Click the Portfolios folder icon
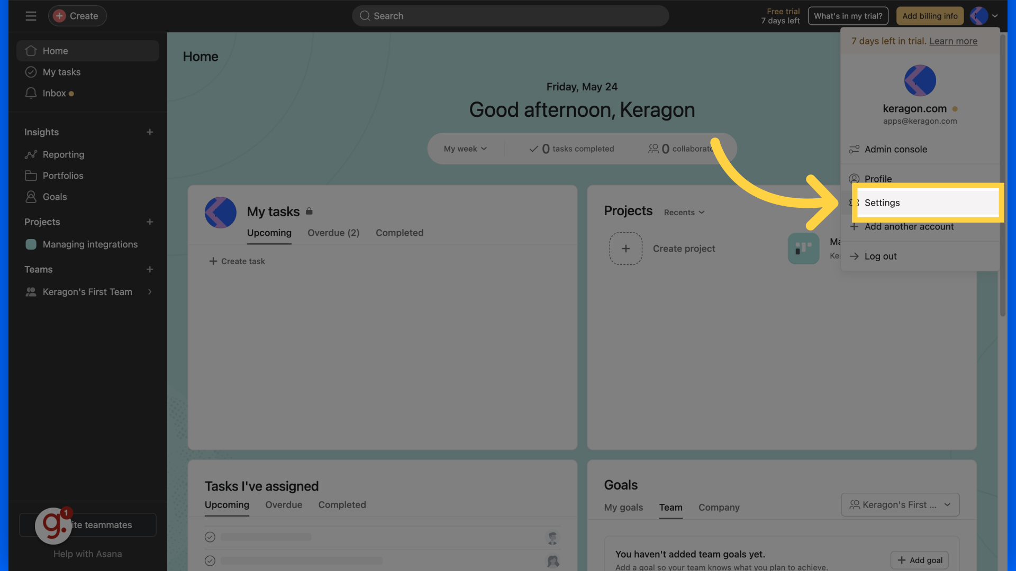The width and height of the screenshot is (1016, 571). tap(31, 176)
